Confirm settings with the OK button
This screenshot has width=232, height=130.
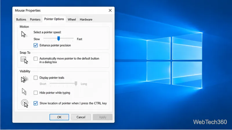pyautogui.click(x=59, y=117)
